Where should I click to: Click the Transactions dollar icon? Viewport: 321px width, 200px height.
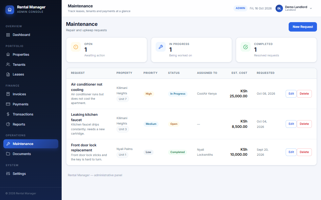pyautogui.click(x=8, y=114)
